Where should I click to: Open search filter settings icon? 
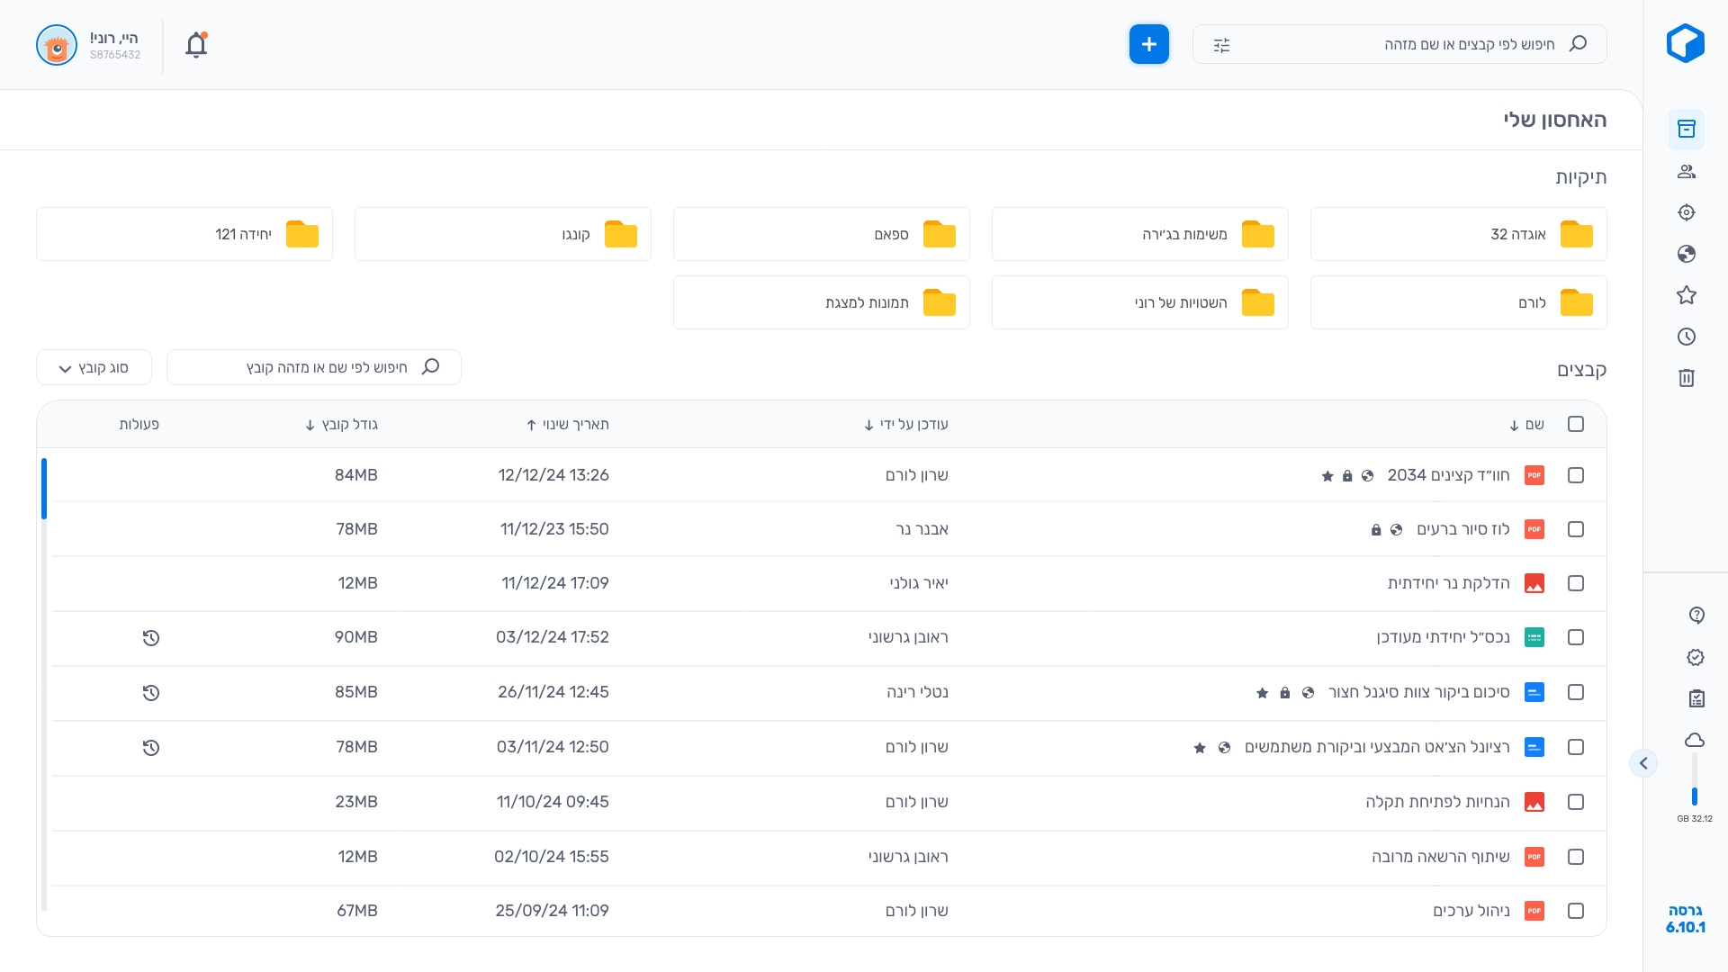pyautogui.click(x=1221, y=45)
